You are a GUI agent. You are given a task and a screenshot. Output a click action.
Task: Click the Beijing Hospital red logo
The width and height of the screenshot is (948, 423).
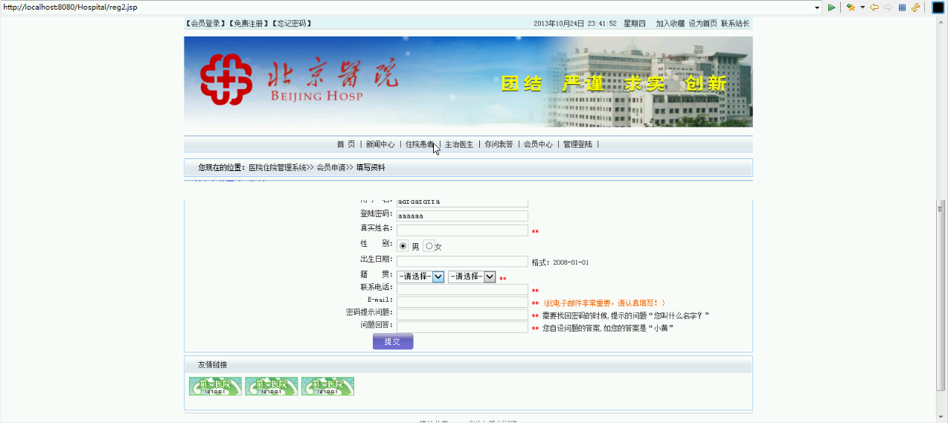(226, 80)
